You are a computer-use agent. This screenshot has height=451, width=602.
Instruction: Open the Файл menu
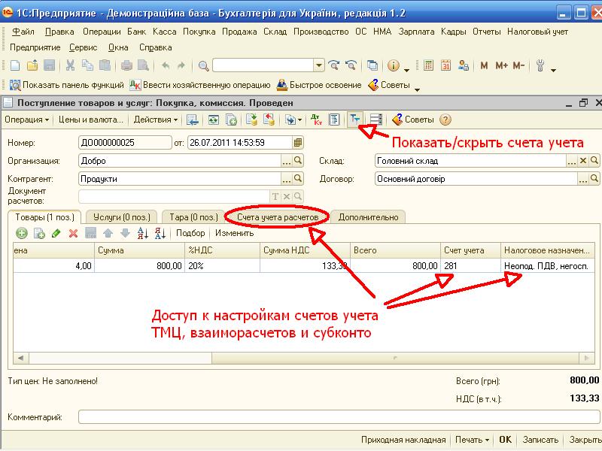23,32
